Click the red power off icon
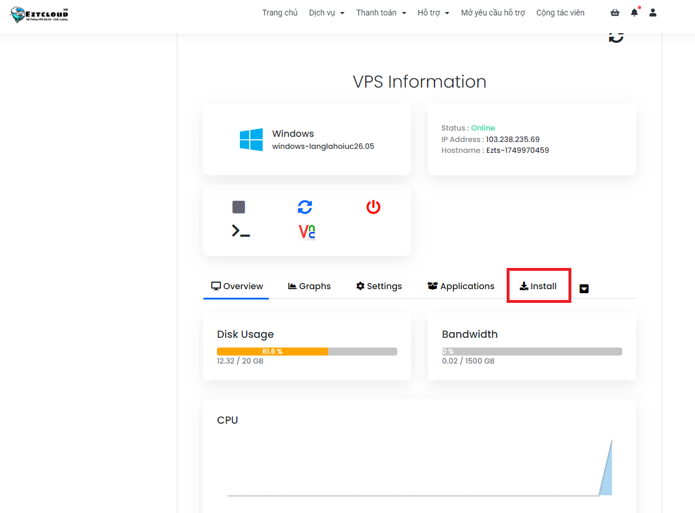Screen dimensions: 695x513 tap(373, 207)
